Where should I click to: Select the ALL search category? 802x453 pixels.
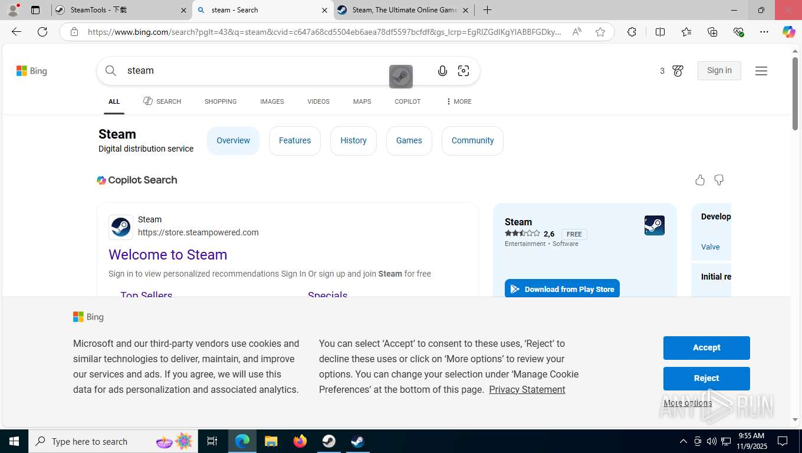pyautogui.click(x=114, y=101)
